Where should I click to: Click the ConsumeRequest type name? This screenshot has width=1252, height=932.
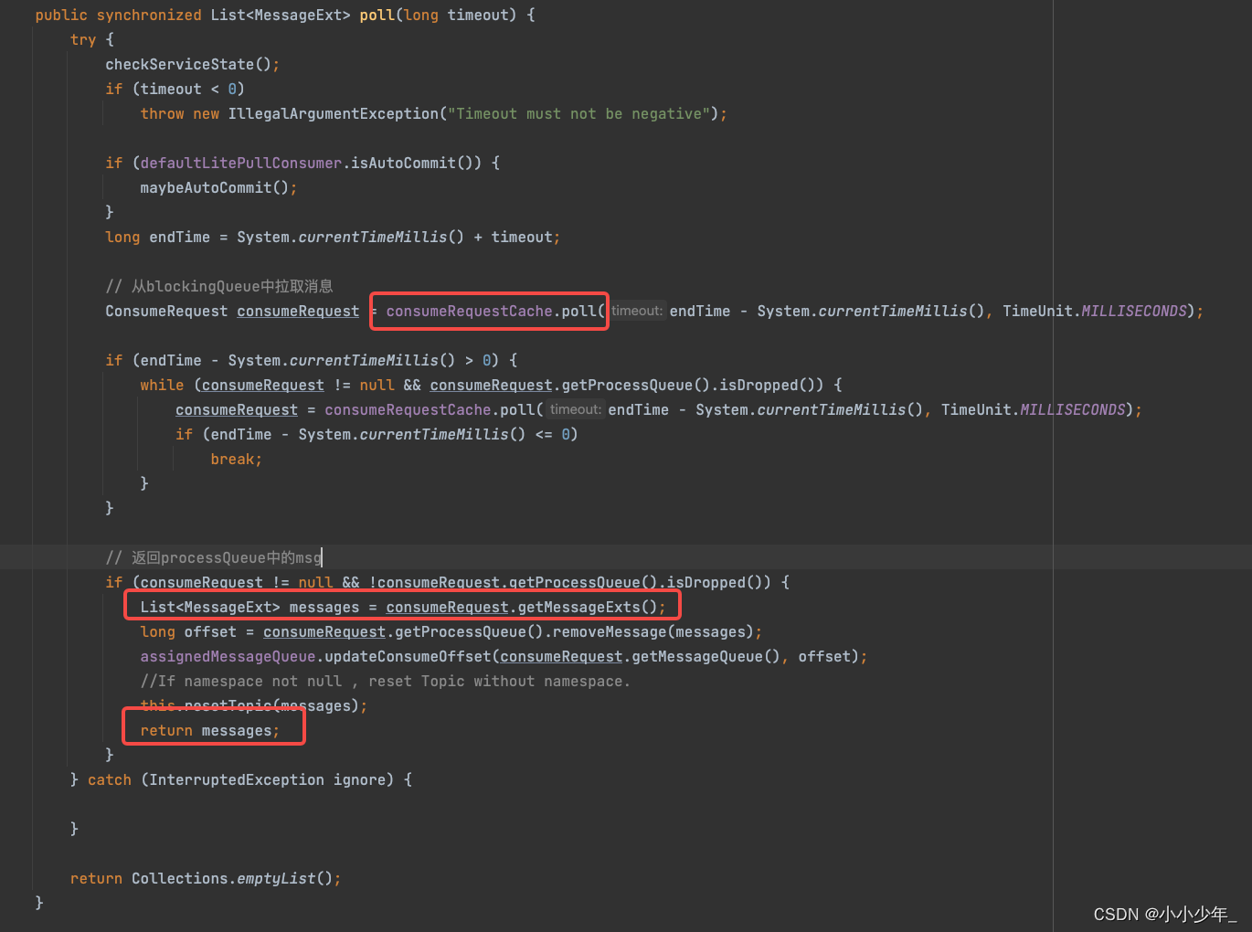click(166, 312)
